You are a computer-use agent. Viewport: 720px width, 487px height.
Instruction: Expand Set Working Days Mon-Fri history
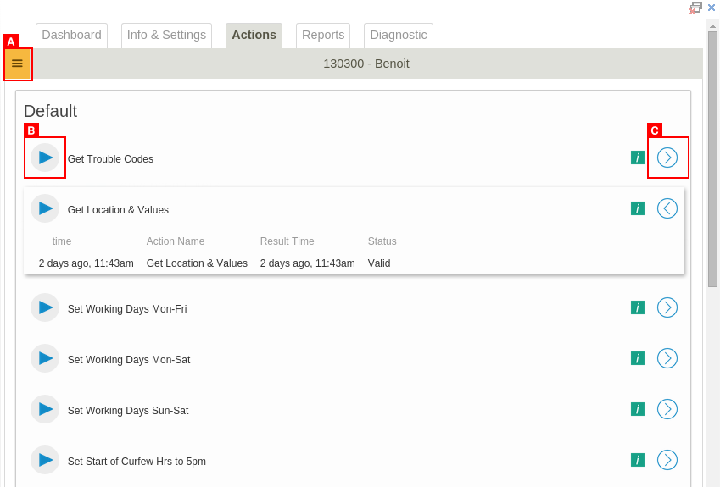(x=667, y=307)
